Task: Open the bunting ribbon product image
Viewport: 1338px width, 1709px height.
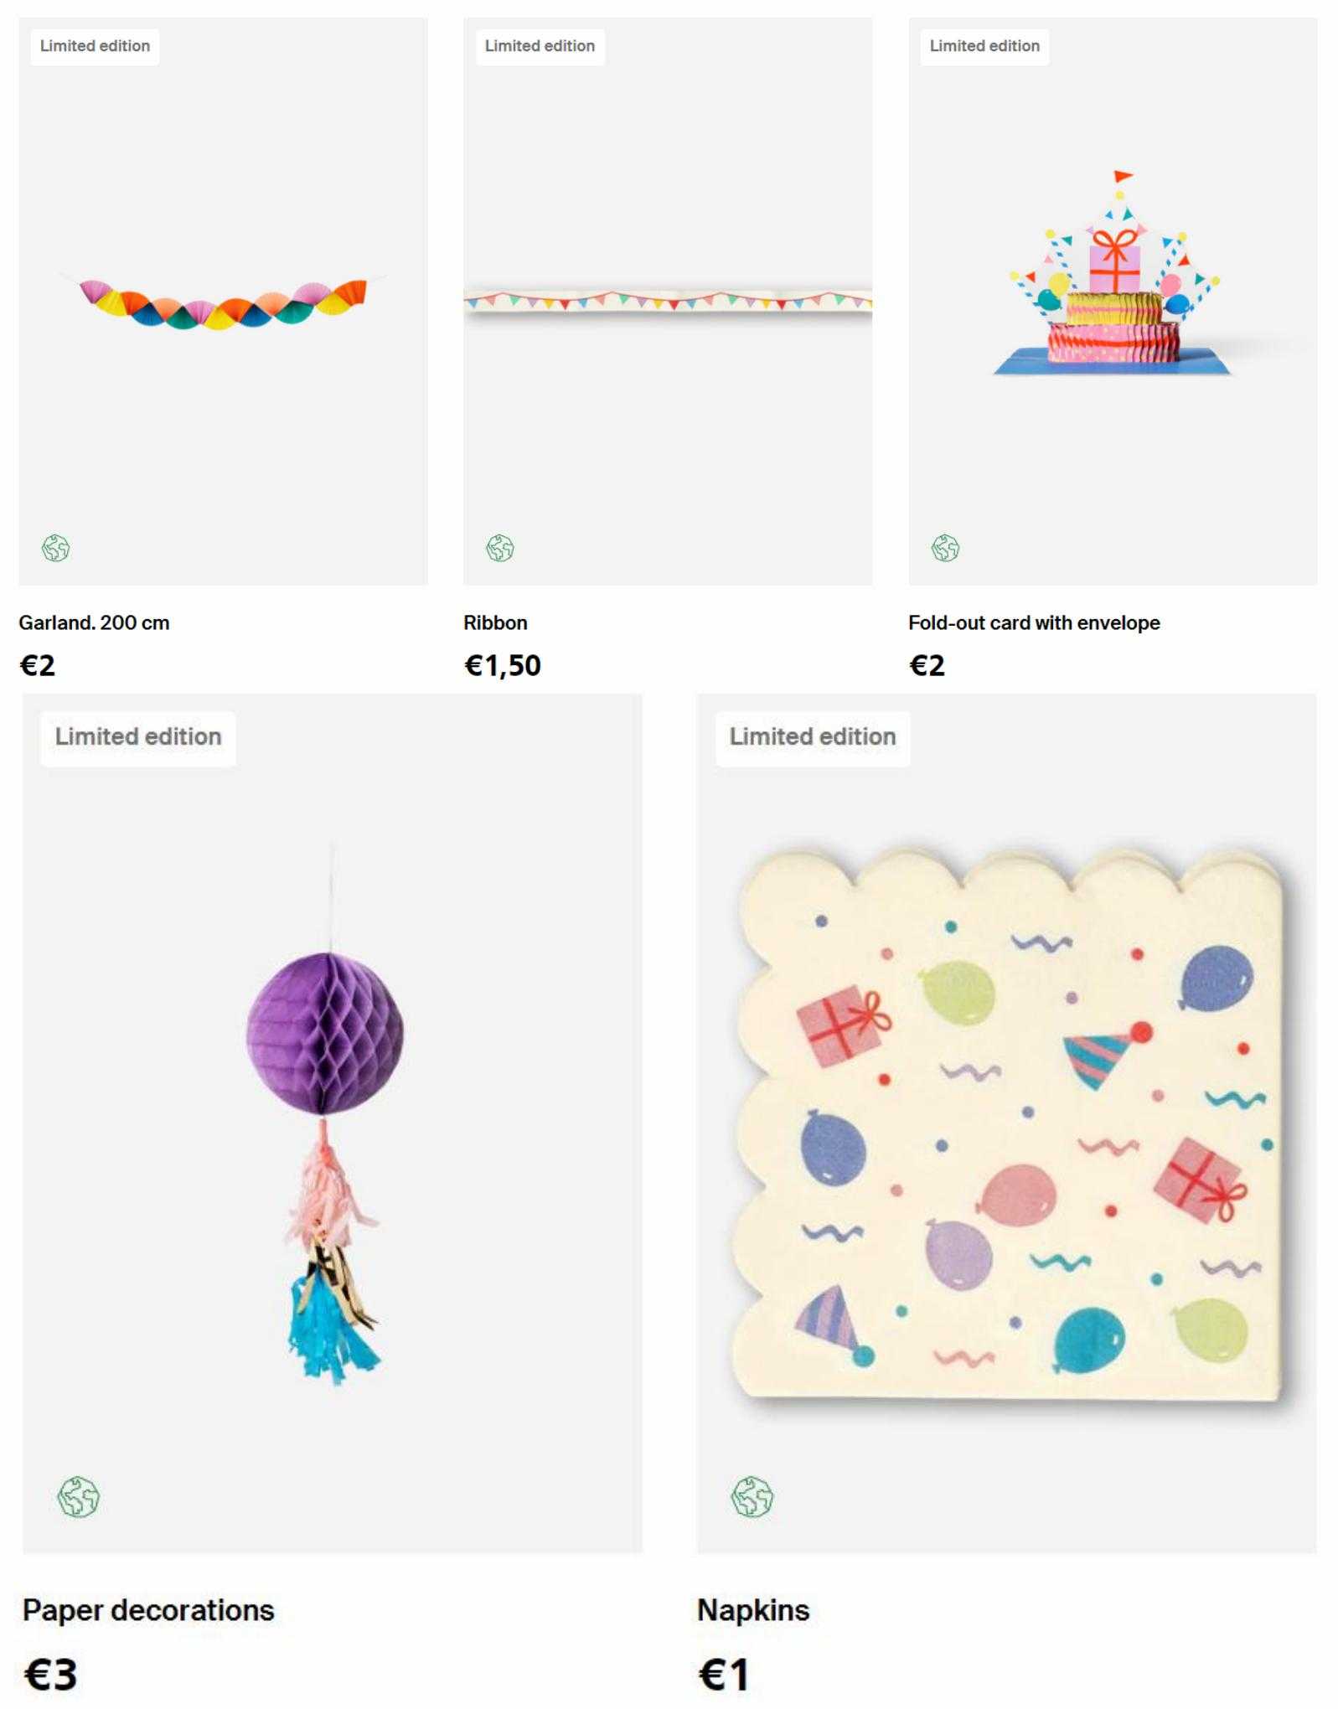Action: click(668, 301)
